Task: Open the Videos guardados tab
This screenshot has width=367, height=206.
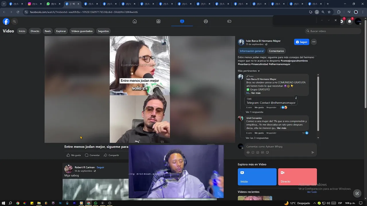Action: (82, 31)
